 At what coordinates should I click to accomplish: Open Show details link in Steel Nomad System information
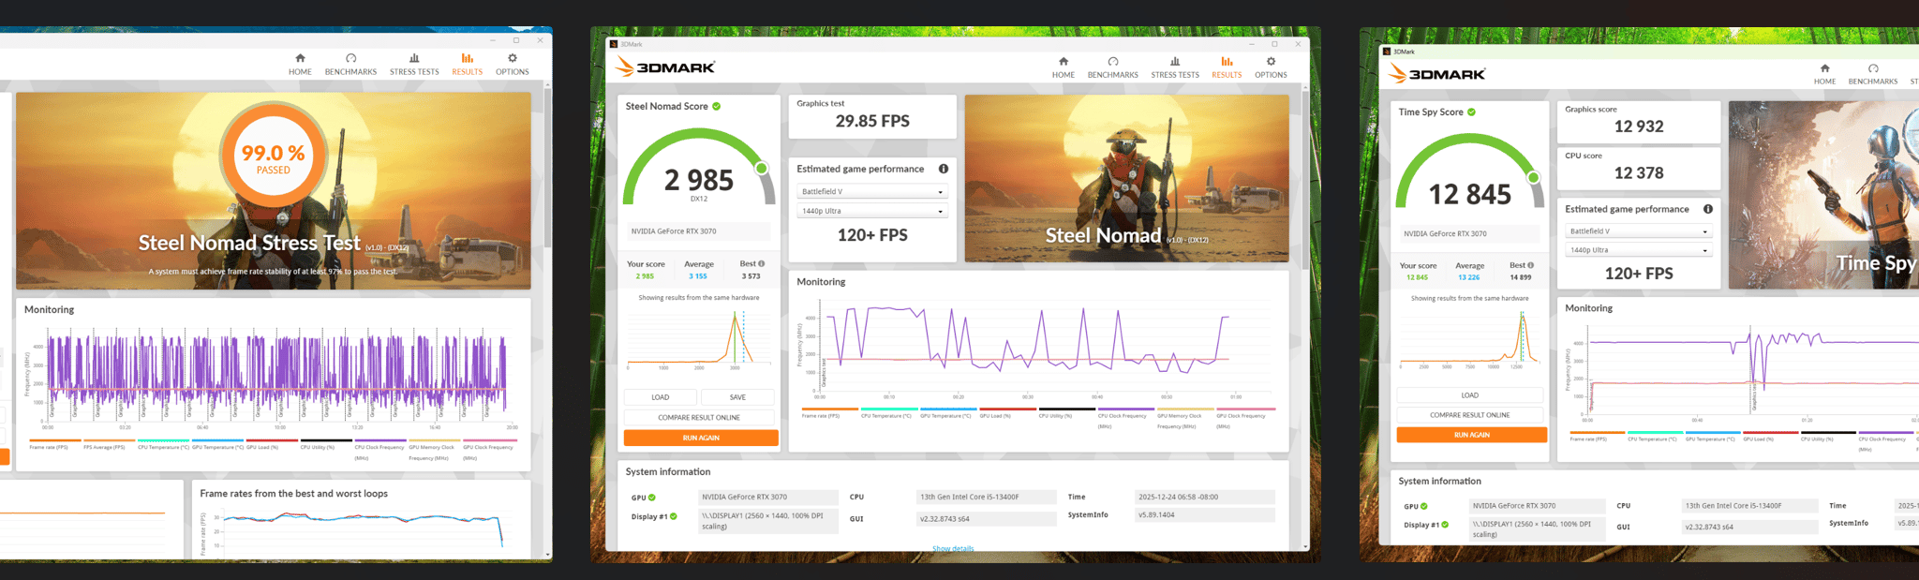click(953, 548)
